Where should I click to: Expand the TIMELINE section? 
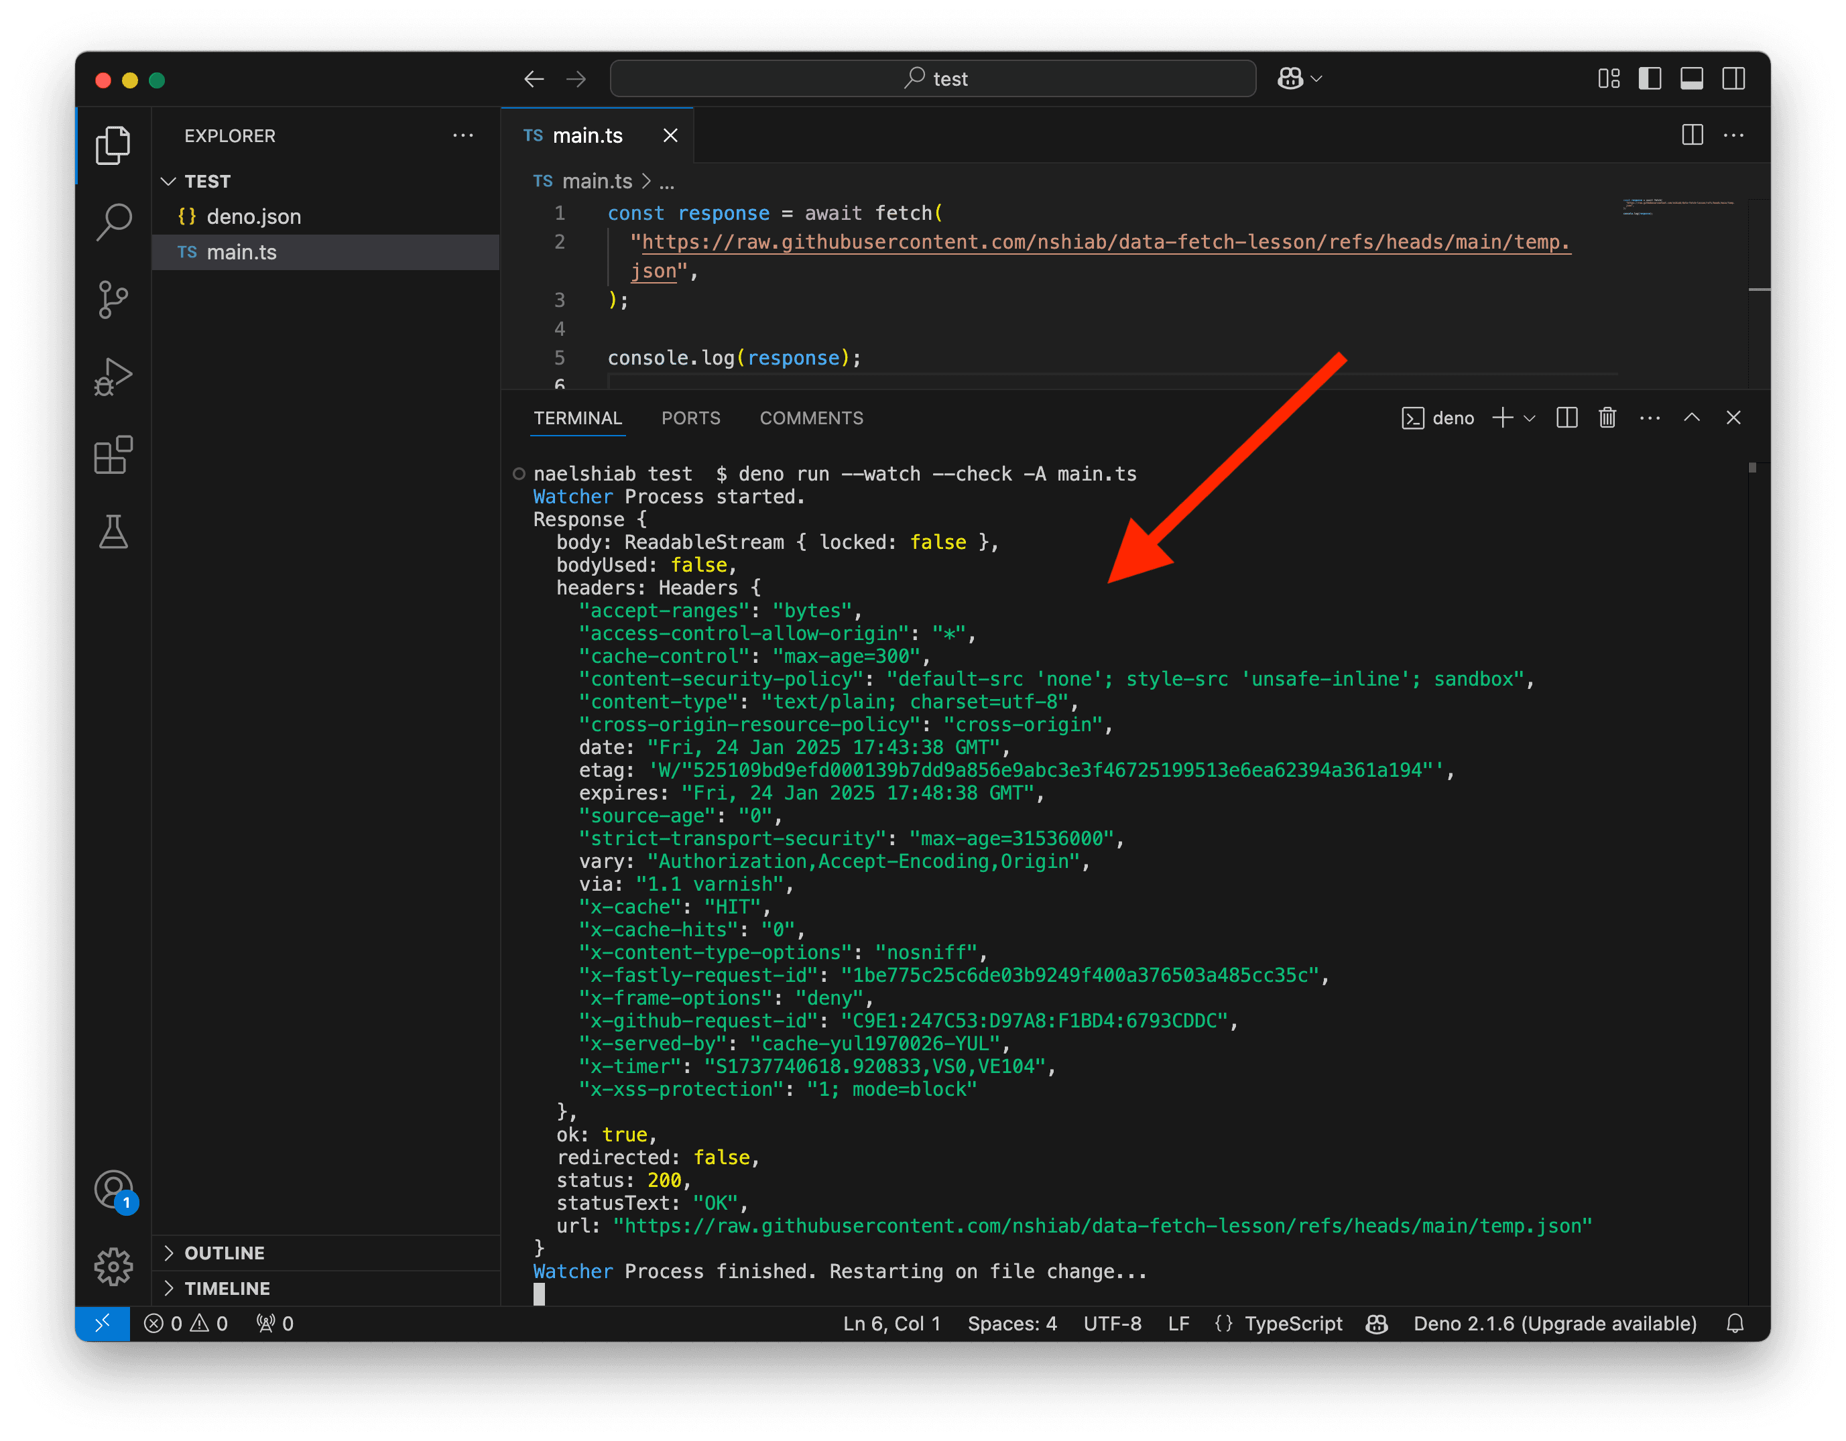coord(325,1288)
